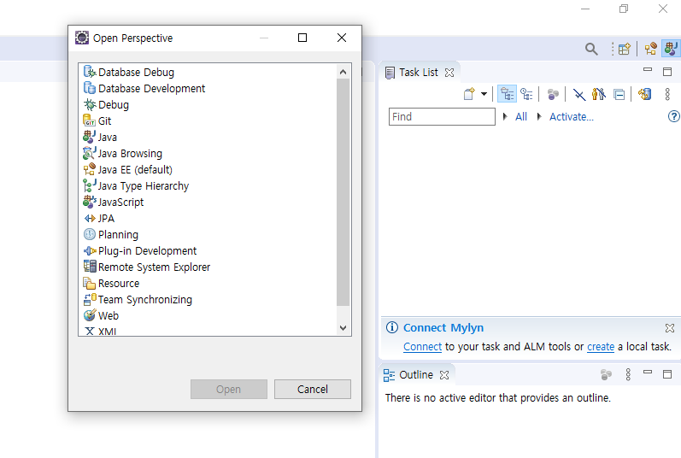Viewport: 681px width, 458px height.
Task: Click Focus on Active Task in Outline
Action: tap(606, 374)
